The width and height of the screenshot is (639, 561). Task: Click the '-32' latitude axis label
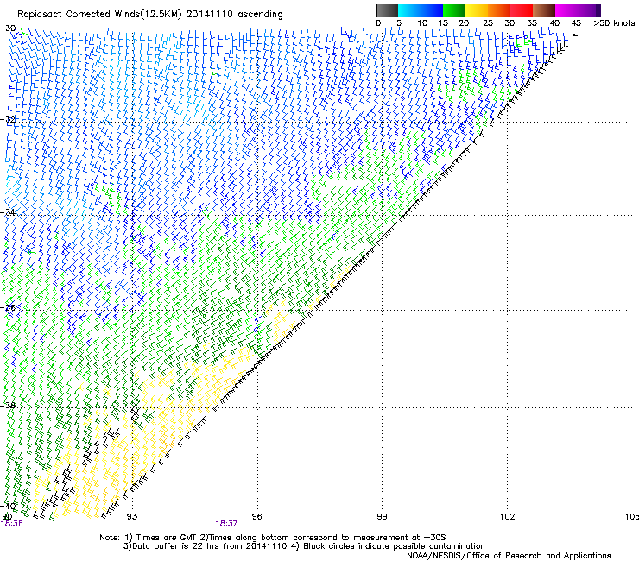click(8, 120)
